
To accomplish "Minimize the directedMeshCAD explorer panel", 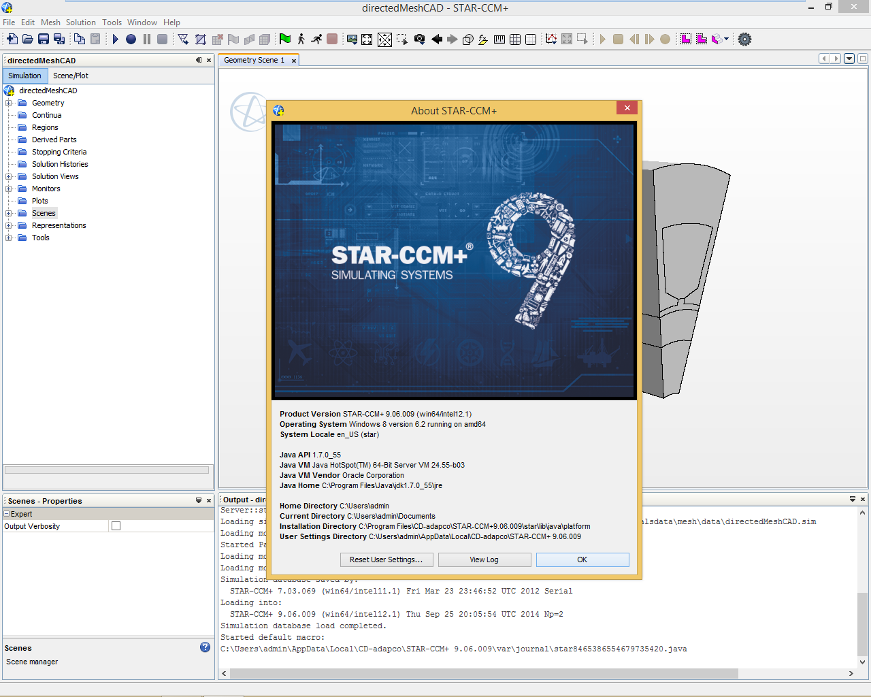I will point(199,60).
